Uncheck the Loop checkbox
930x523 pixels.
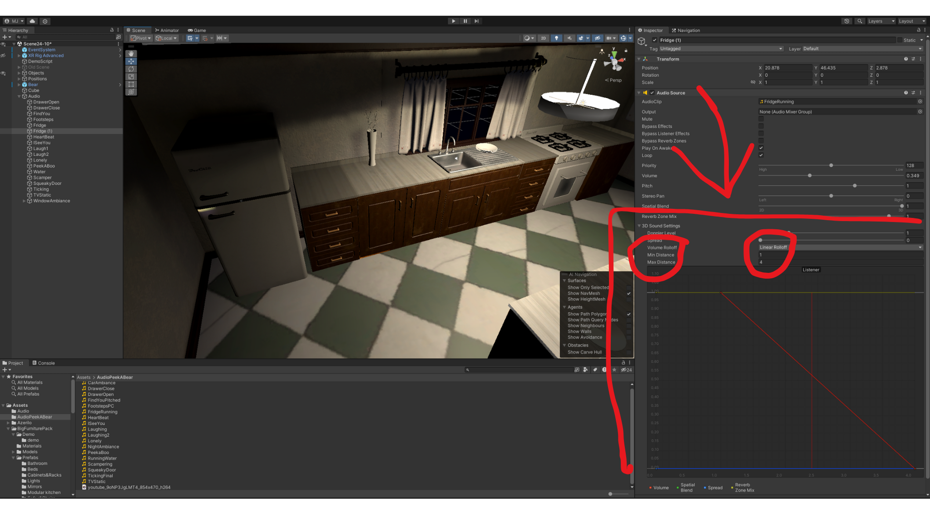[x=761, y=155]
